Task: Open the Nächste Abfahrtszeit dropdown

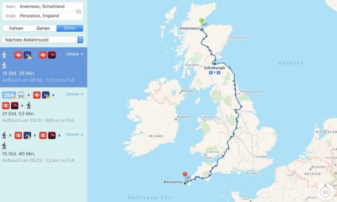Action: click(43, 40)
